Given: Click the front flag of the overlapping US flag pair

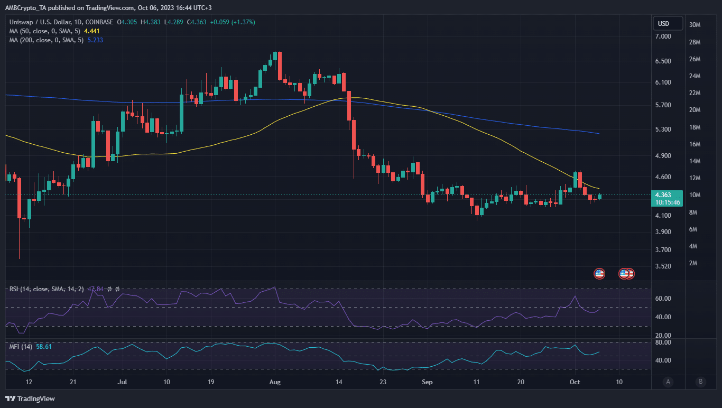Looking at the screenshot, I should [624, 273].
